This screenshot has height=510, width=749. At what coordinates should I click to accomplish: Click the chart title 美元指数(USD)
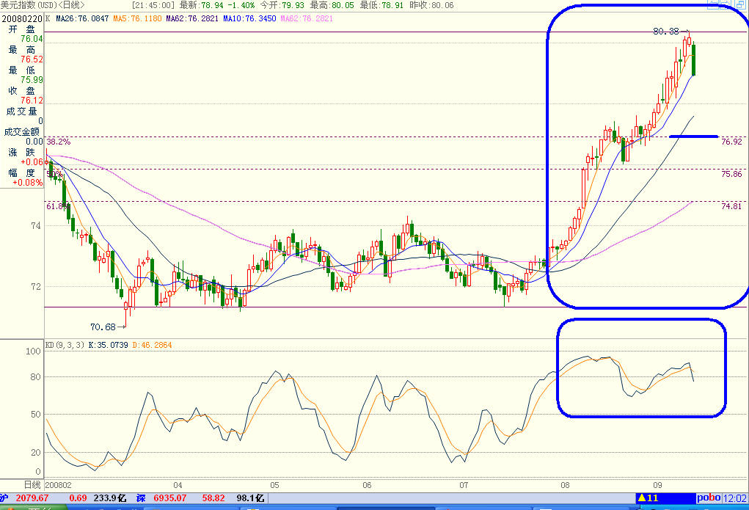pyautogui.click(x=29, y=5)
